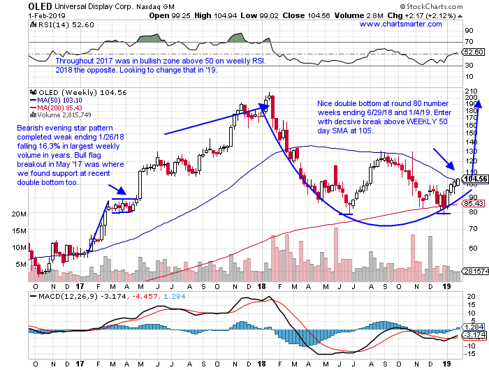489x370 pixels.
Task: Click the blue histogram value '1.284' in the MACD legend
Action: point(175,297)
